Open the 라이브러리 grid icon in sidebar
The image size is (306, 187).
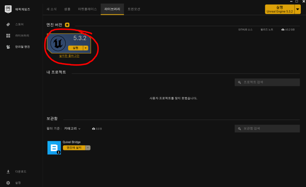pos(8,36)
